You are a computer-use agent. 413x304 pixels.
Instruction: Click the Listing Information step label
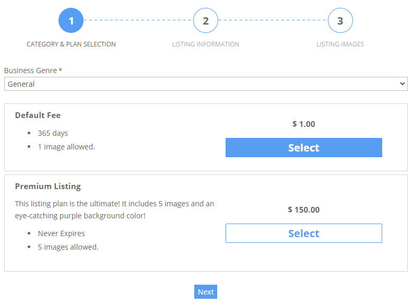tap(206, 44)
